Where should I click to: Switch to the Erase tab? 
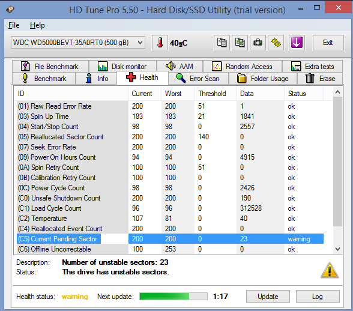320,79
